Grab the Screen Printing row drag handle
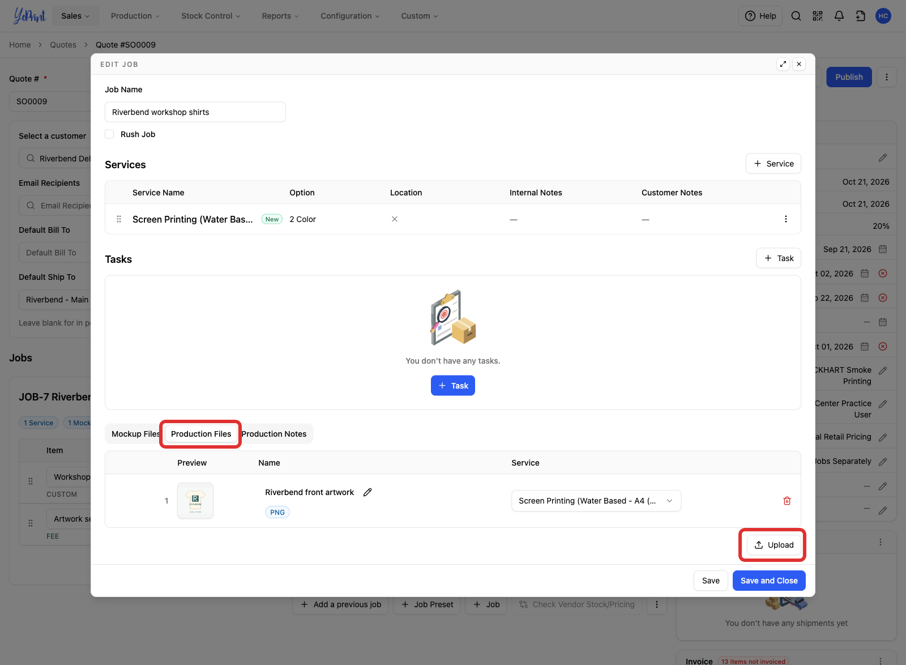This screenshot has height=665, width=906. (119, 219)
